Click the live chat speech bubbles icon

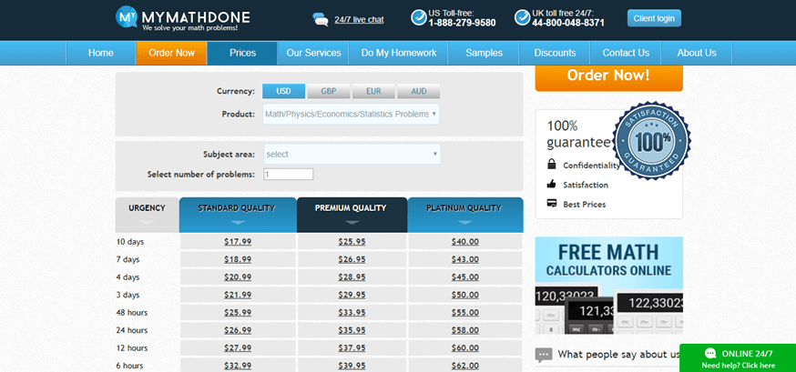(321, 20)
